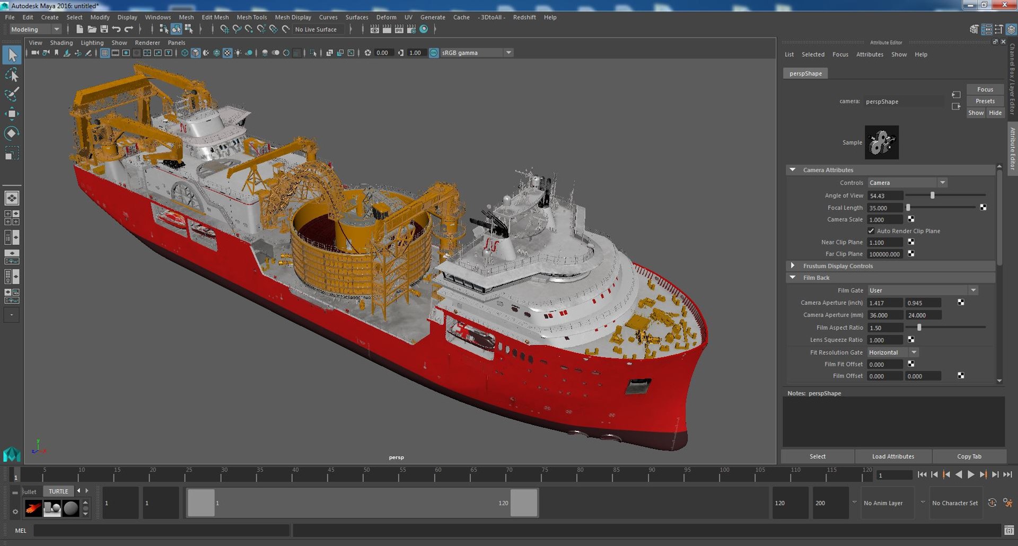Viewport: 1018px width, 546px height.
Task: Open the Mesh Tools menu
Action: click(252, 17)
